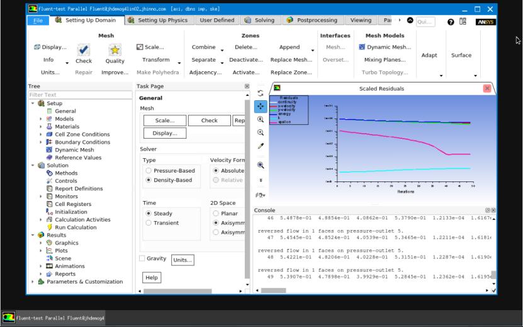The width and height of the screenshot is (523, 327).
Task: Click the zoom in/out tool in graphics toolbar
Action: point(261,119)
